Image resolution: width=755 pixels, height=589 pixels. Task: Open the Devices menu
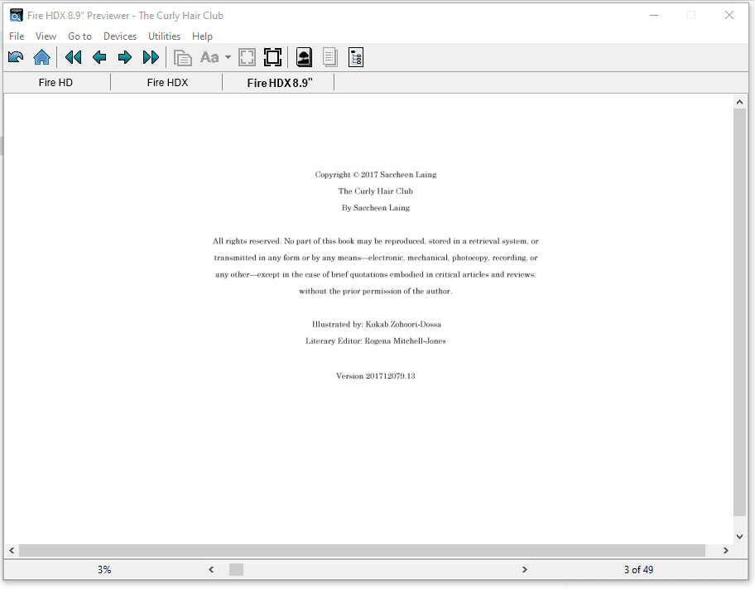point(120,36)
